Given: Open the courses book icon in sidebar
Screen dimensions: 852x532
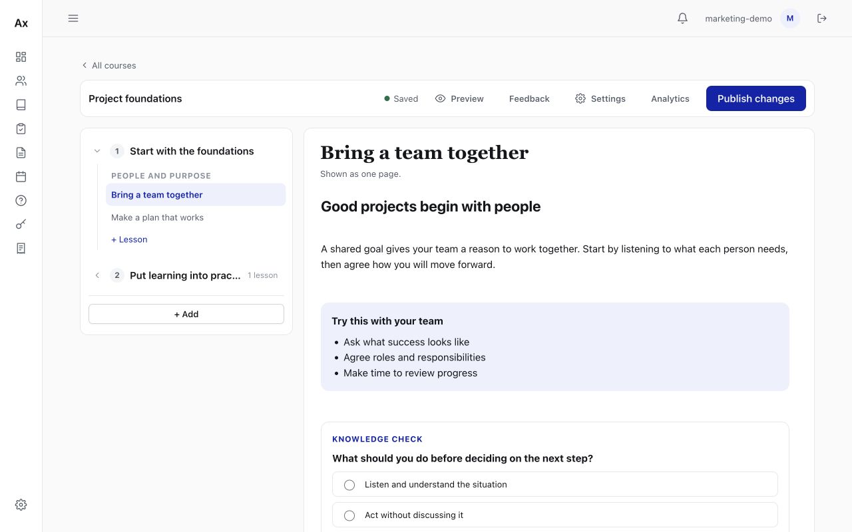Looking at the screenshot, I should pyautogui.click(x=21, y=105).
